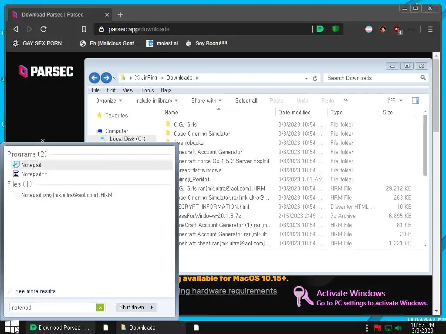Select the DECRYPT_INFORMATION.html file

coord(213,207)
